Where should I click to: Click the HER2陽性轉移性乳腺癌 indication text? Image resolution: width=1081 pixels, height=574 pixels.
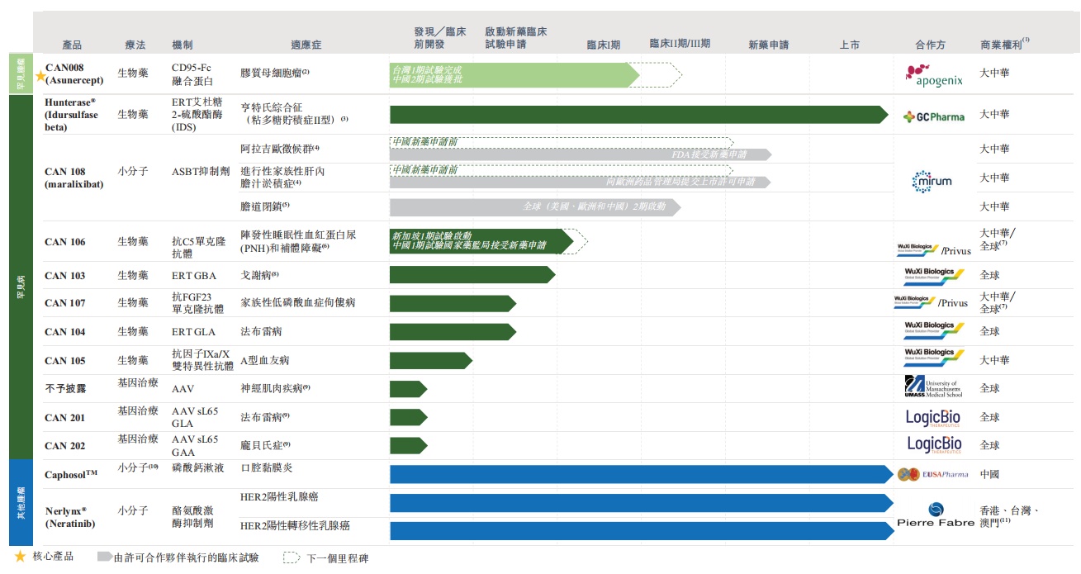pos(295,525)
